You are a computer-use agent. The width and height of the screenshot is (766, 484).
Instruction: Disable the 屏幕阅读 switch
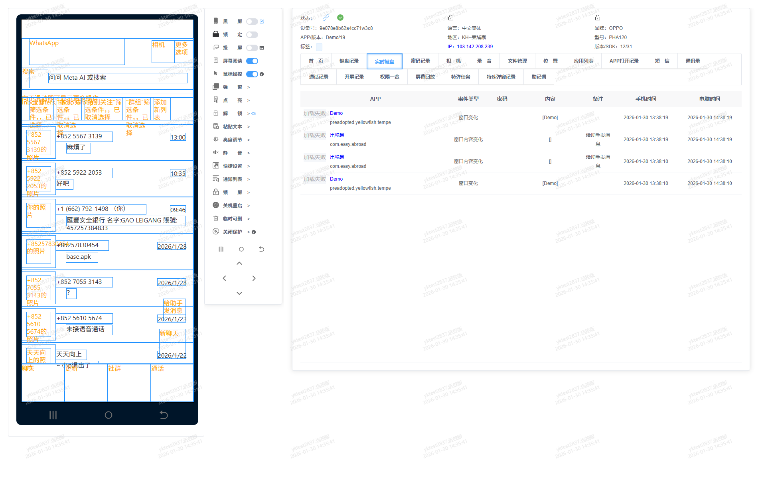(252, 61)
